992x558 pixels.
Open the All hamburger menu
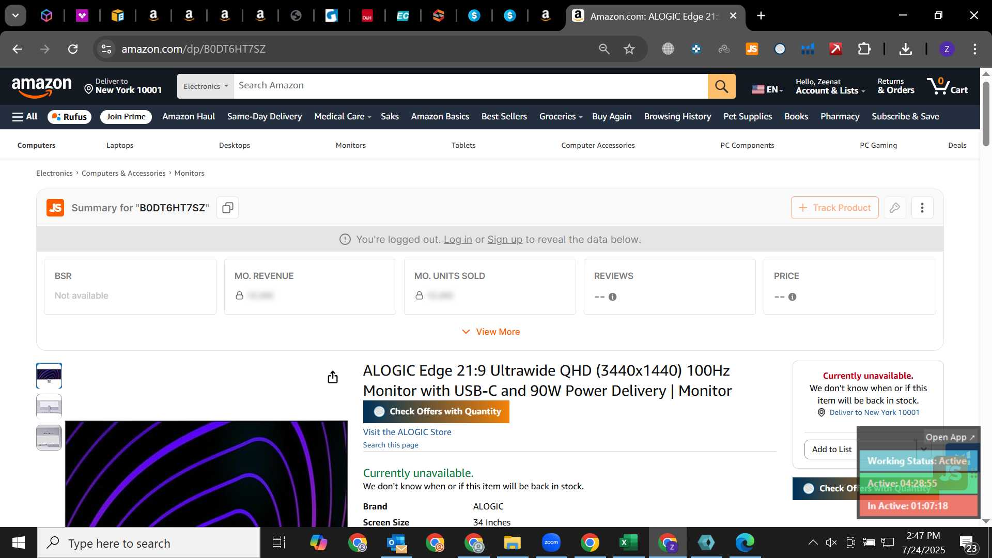[x=25, y=117]
